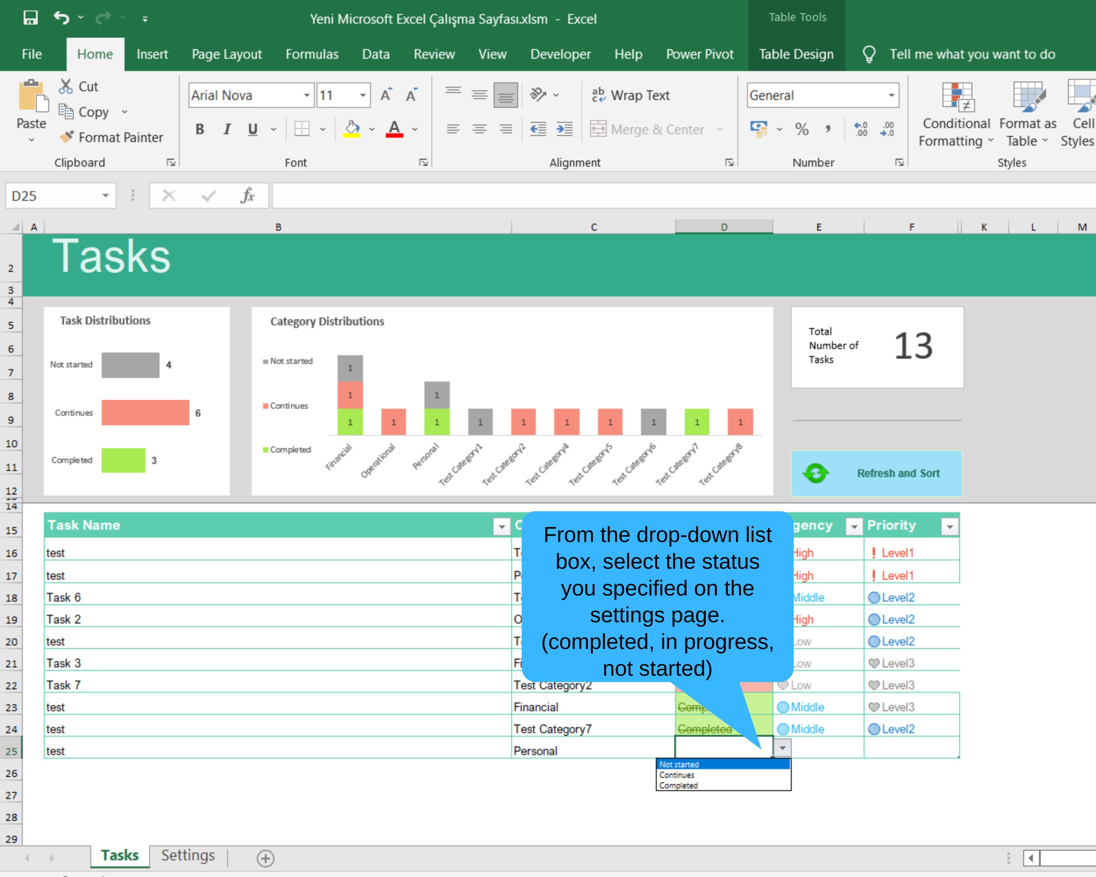Click the New Sheet plus button
1096x877 pixels.
click(x=265, y=858)
